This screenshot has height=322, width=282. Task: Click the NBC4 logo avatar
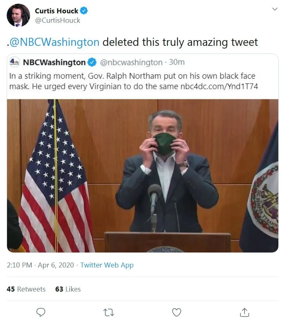pos(15,62)
